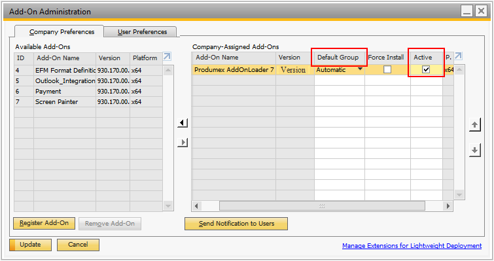Expand Available Add-Ons table with arrow icon
The width and height of the screenshot is (494, 261).
click(x=167, y=57)
